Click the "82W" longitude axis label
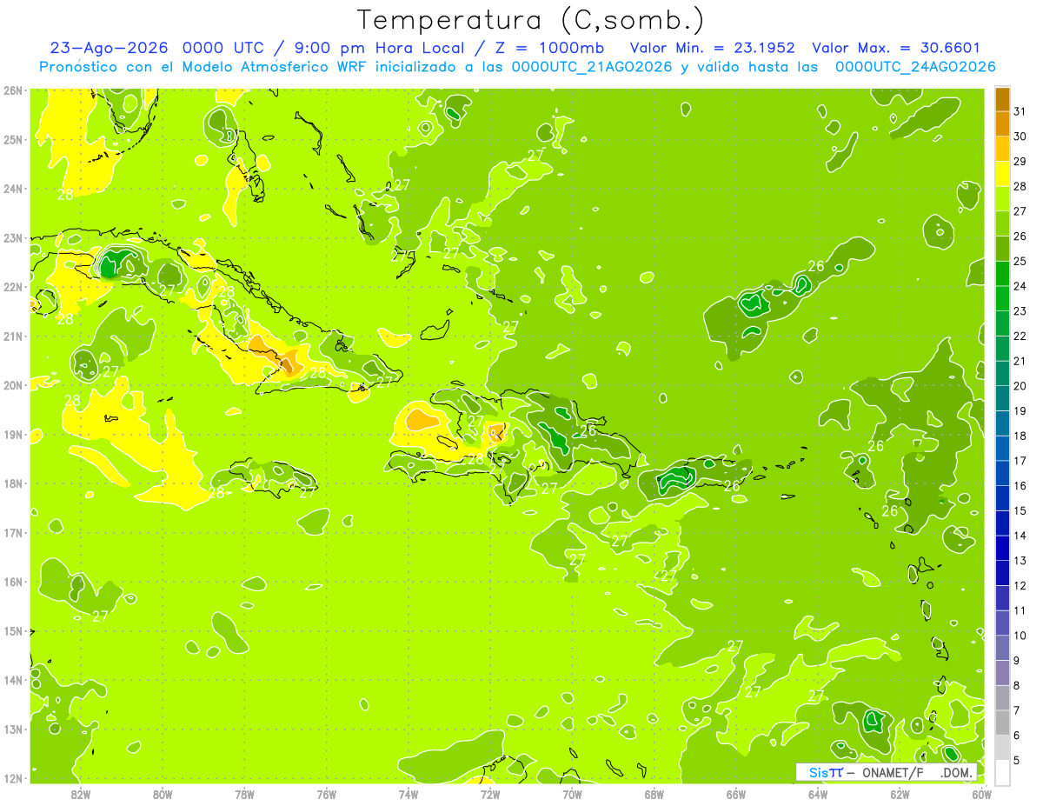Viewport: 1043px width, 806px height. 81,794
